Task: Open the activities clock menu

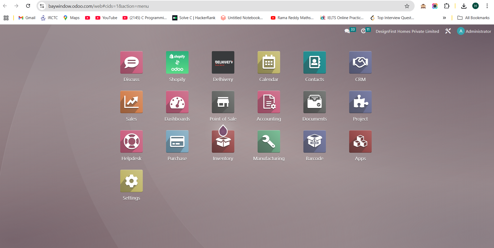Action: 363,31
